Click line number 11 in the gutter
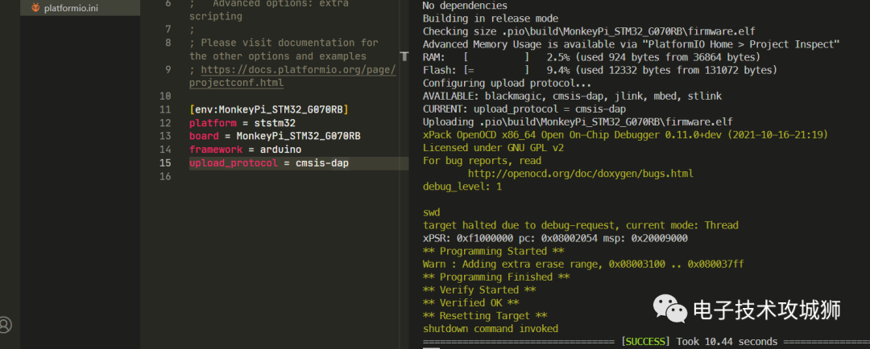The image size is (870, 349). [165, 109]
